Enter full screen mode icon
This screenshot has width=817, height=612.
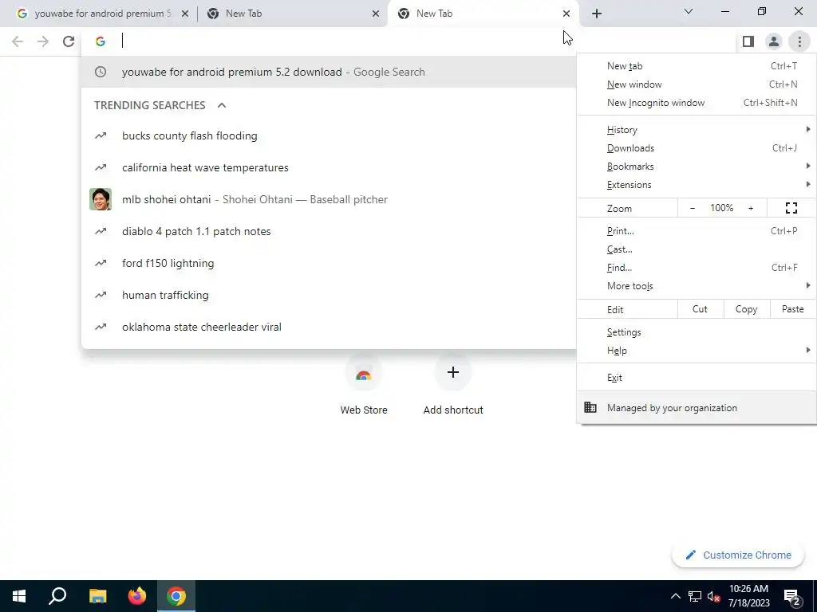click(791, 208)
